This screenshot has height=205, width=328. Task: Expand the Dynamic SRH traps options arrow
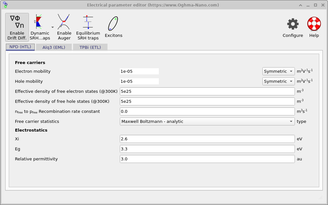point(52,27)
